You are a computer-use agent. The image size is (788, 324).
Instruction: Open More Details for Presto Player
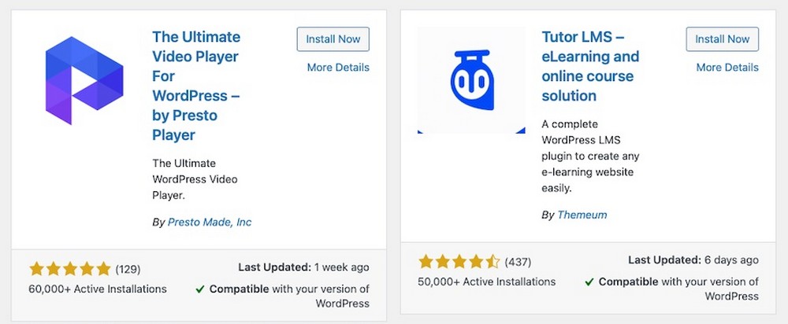[x=338, y=67]
